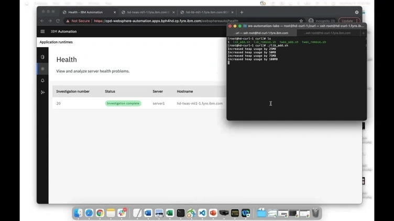
Task: Select the Health icon in sidebar
Action: (42, 68)
